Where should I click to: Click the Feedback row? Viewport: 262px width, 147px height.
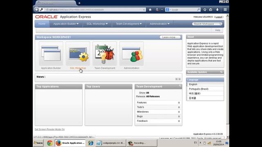(x=158, y=121)
